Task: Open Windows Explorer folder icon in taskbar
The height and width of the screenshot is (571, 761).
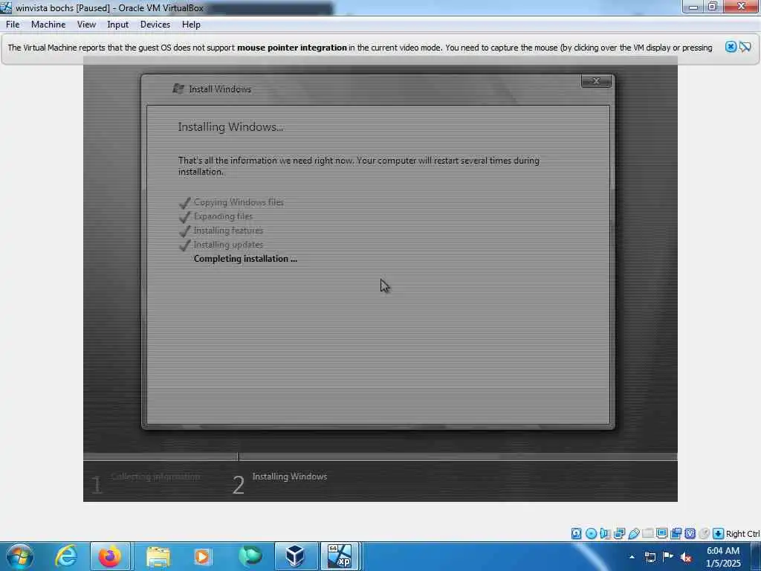Action: [x=158, y=556]
